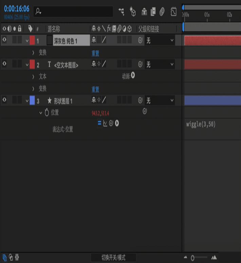Screen dimensions: 241x263
Task: Click the parent pick whip for layer 1
Action: click(x=140, y=40)
